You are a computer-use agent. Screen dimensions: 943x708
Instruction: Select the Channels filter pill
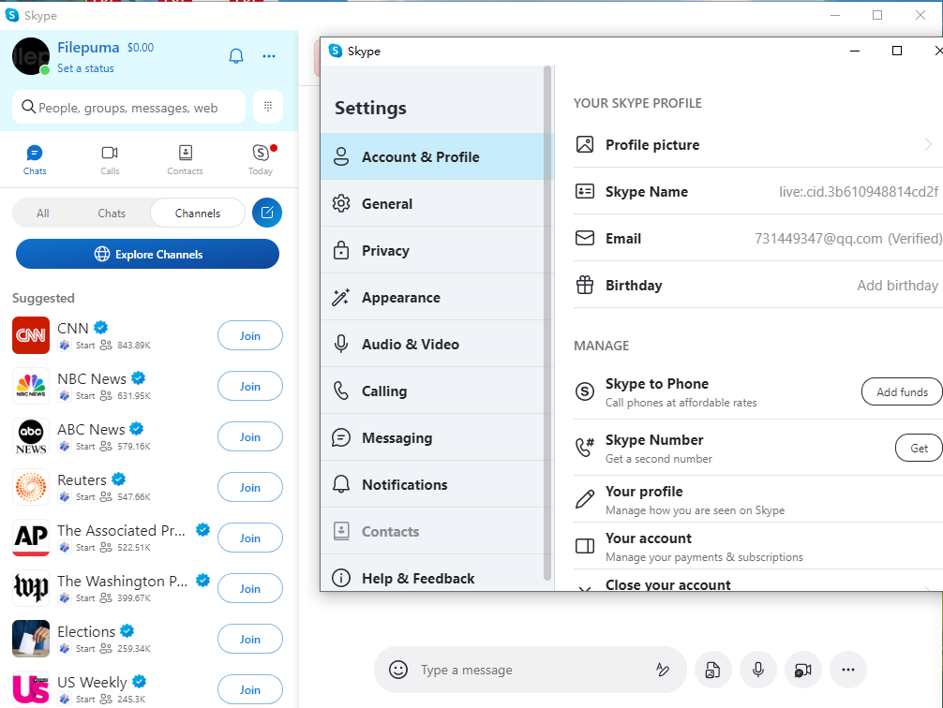[x=198, y=213]
